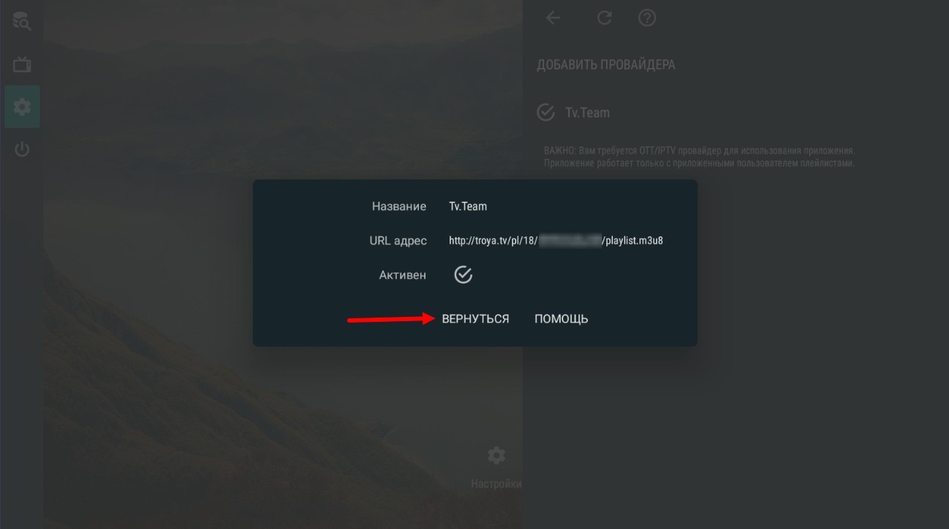
Task: Select ДОБАВИТЬ ПРОВАЙДЕРА menu item
Action: [x=606, y=64]
